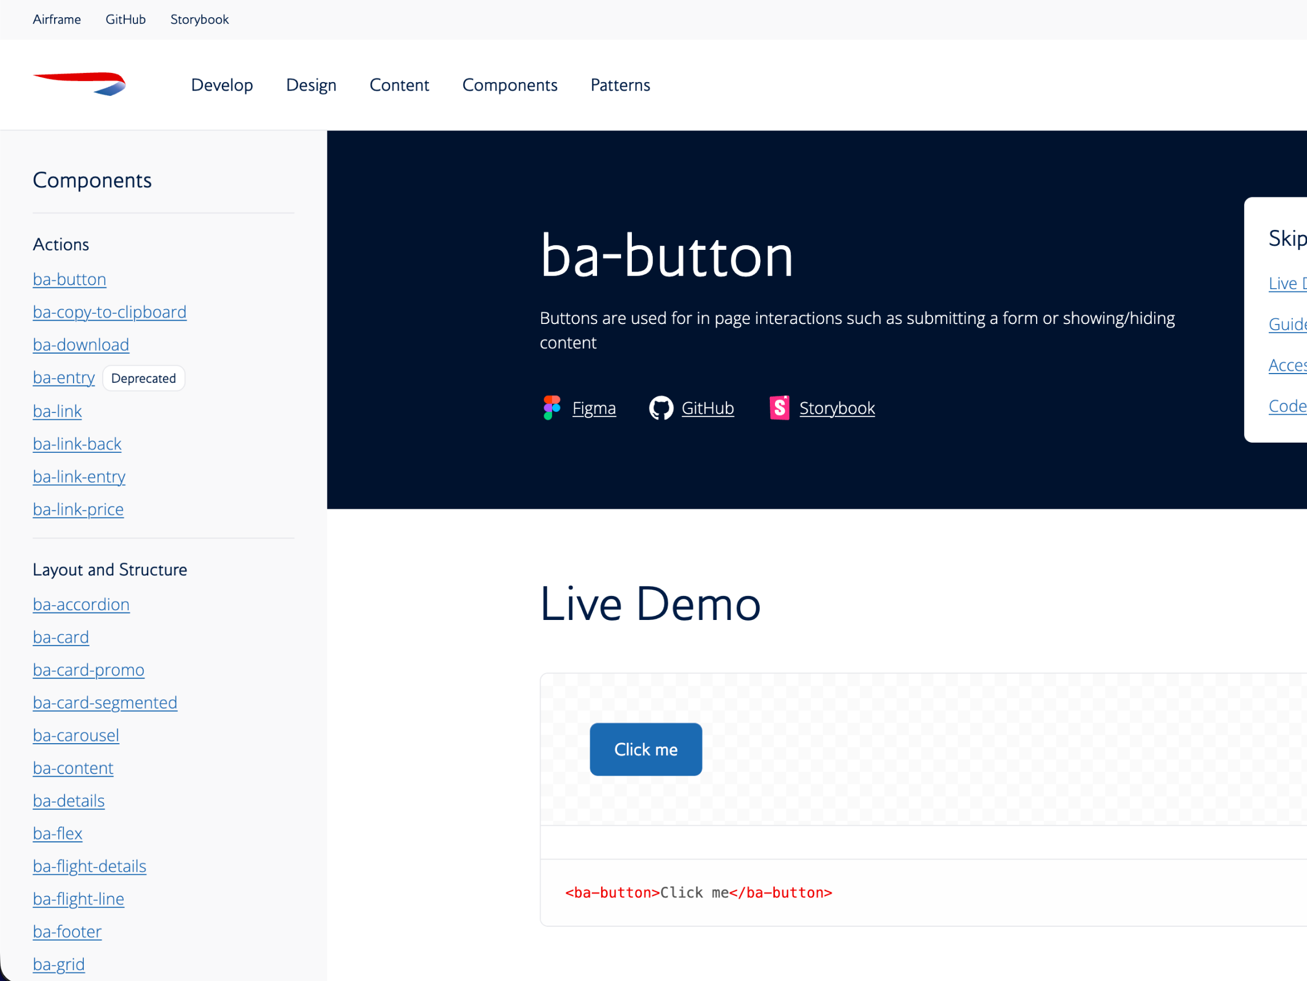Jump to Live Demo from Skip panel
Image resolution: width=1307 pixels, height=981 pixels.
[1288, 283]
